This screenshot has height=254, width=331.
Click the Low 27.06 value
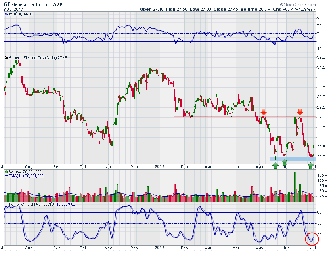[200, 9]
